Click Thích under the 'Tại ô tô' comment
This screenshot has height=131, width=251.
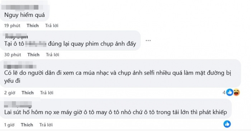33,55
